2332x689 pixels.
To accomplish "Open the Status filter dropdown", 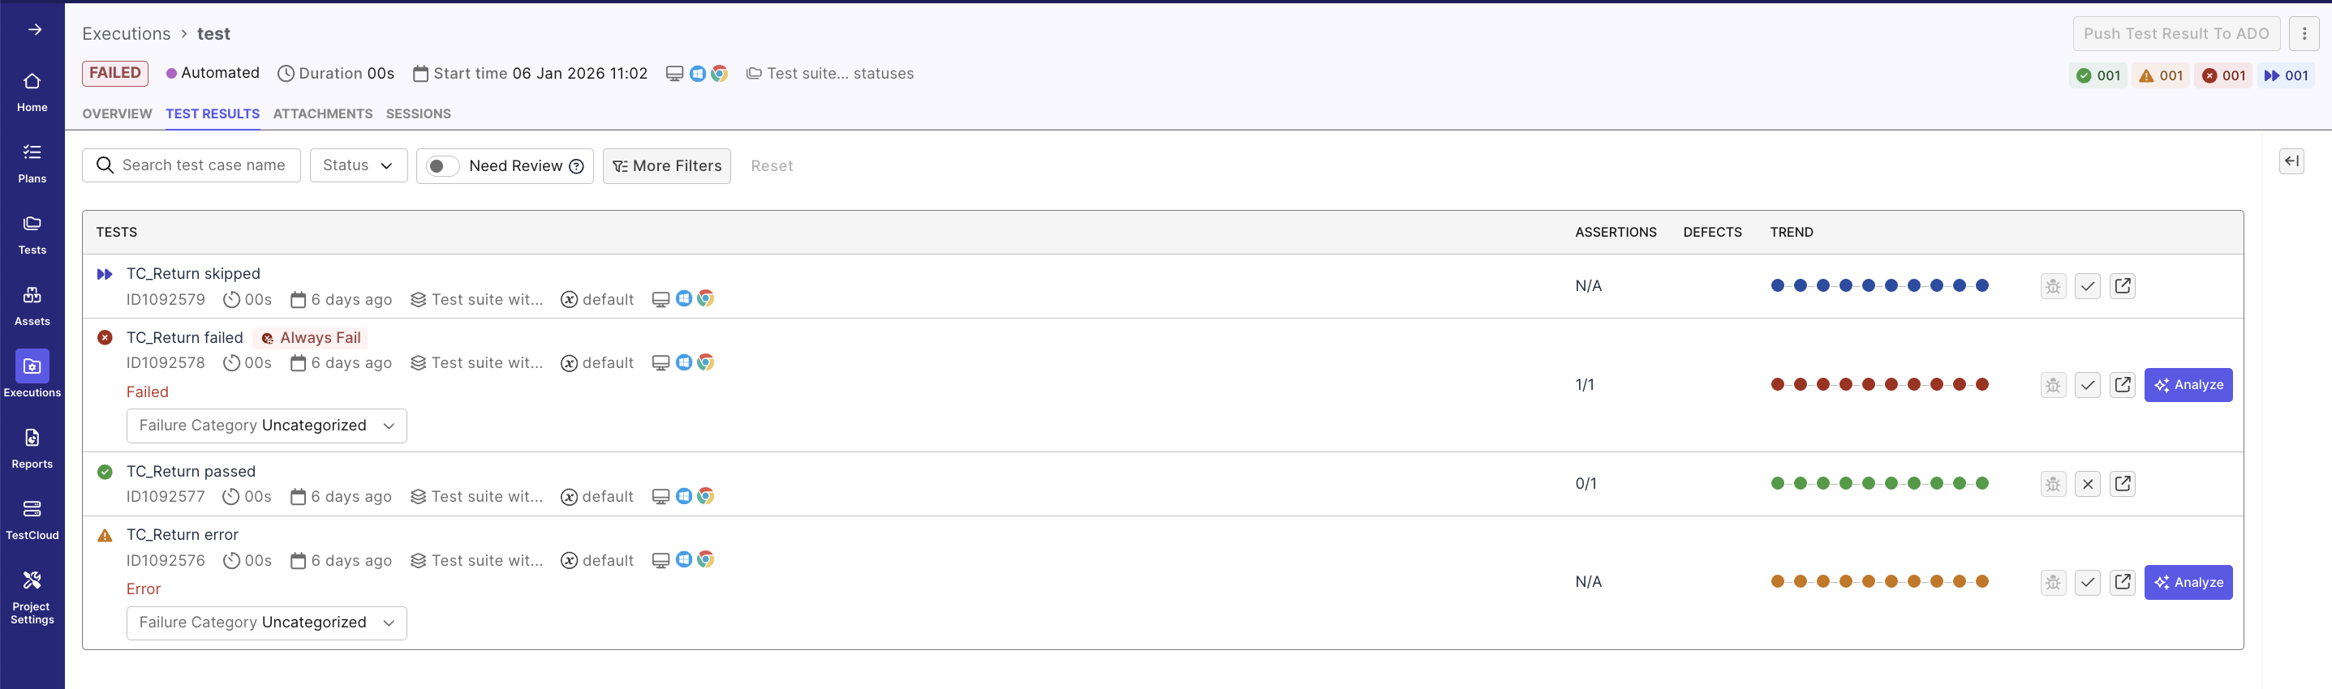I will 358,165.
